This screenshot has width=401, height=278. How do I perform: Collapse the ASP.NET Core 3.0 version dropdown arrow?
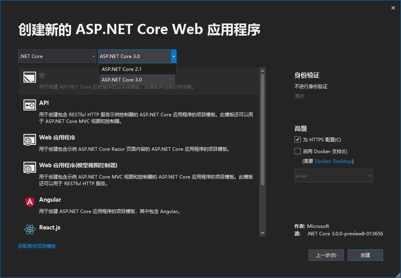pyautogui.click(x=173, y=56)
